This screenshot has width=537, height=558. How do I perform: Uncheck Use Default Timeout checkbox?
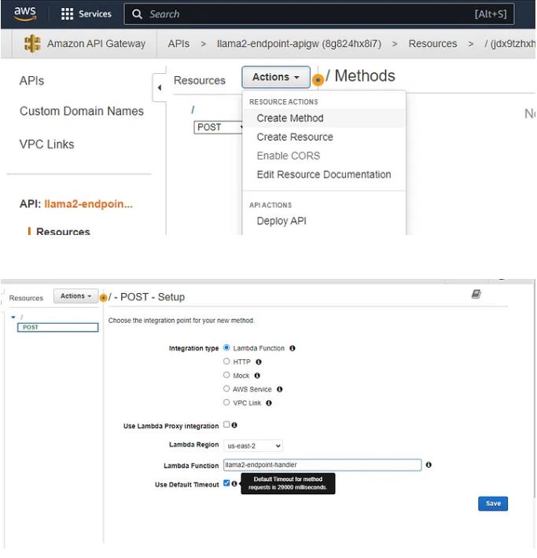click(226, 483)
